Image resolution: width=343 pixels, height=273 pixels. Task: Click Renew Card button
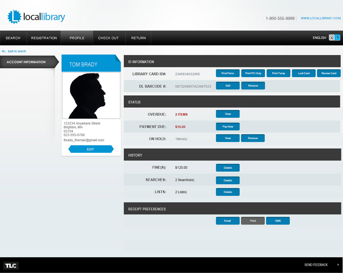329,73
